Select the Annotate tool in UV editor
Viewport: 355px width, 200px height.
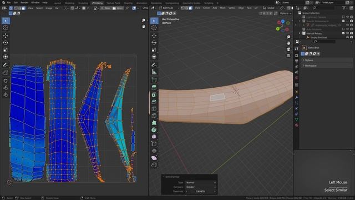point(6,65)
